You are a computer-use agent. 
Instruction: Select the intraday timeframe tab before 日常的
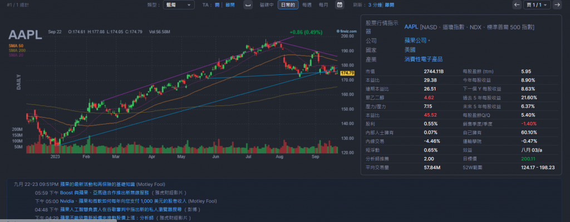point(267,4)
